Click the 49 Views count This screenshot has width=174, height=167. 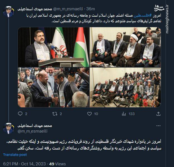tap(58, 164)
